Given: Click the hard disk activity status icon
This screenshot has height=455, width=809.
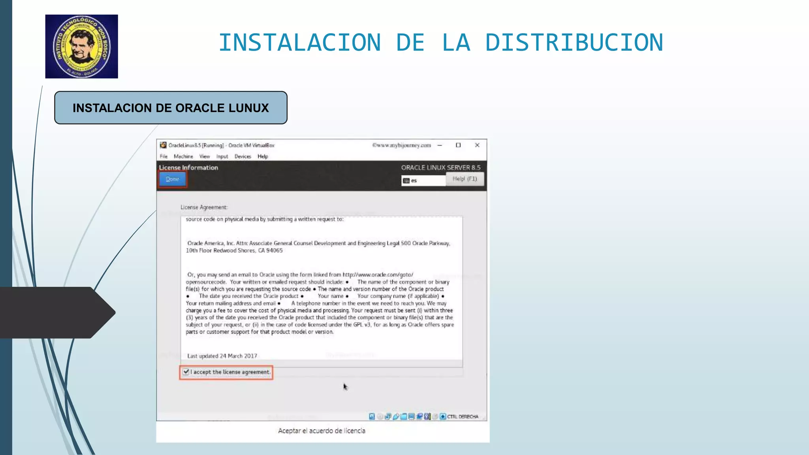Looking at the screenshot, I should (x=372, y=416).
